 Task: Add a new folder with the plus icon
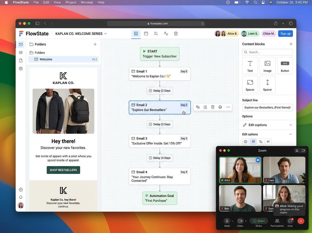(95, 44)
